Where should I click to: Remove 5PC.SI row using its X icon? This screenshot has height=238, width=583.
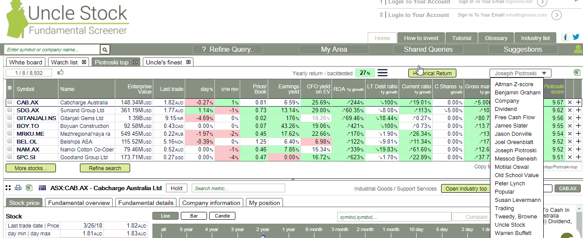point(569,157)
